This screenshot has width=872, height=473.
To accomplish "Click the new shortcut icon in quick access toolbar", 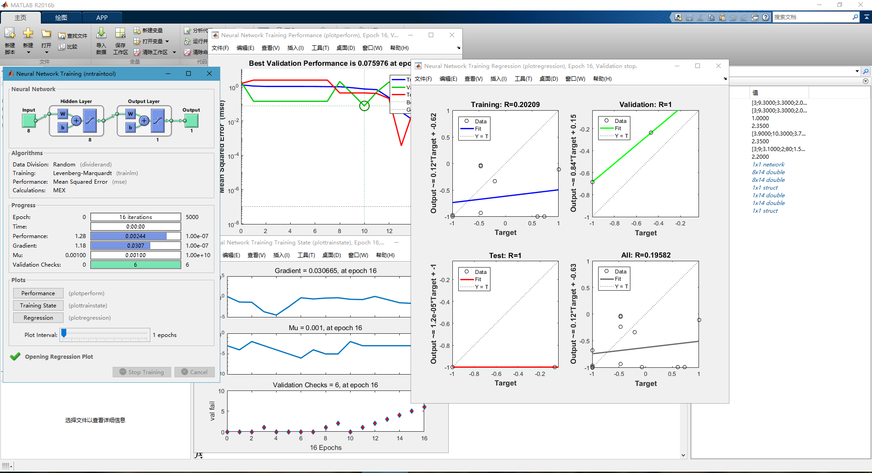I will coord(678,17).
